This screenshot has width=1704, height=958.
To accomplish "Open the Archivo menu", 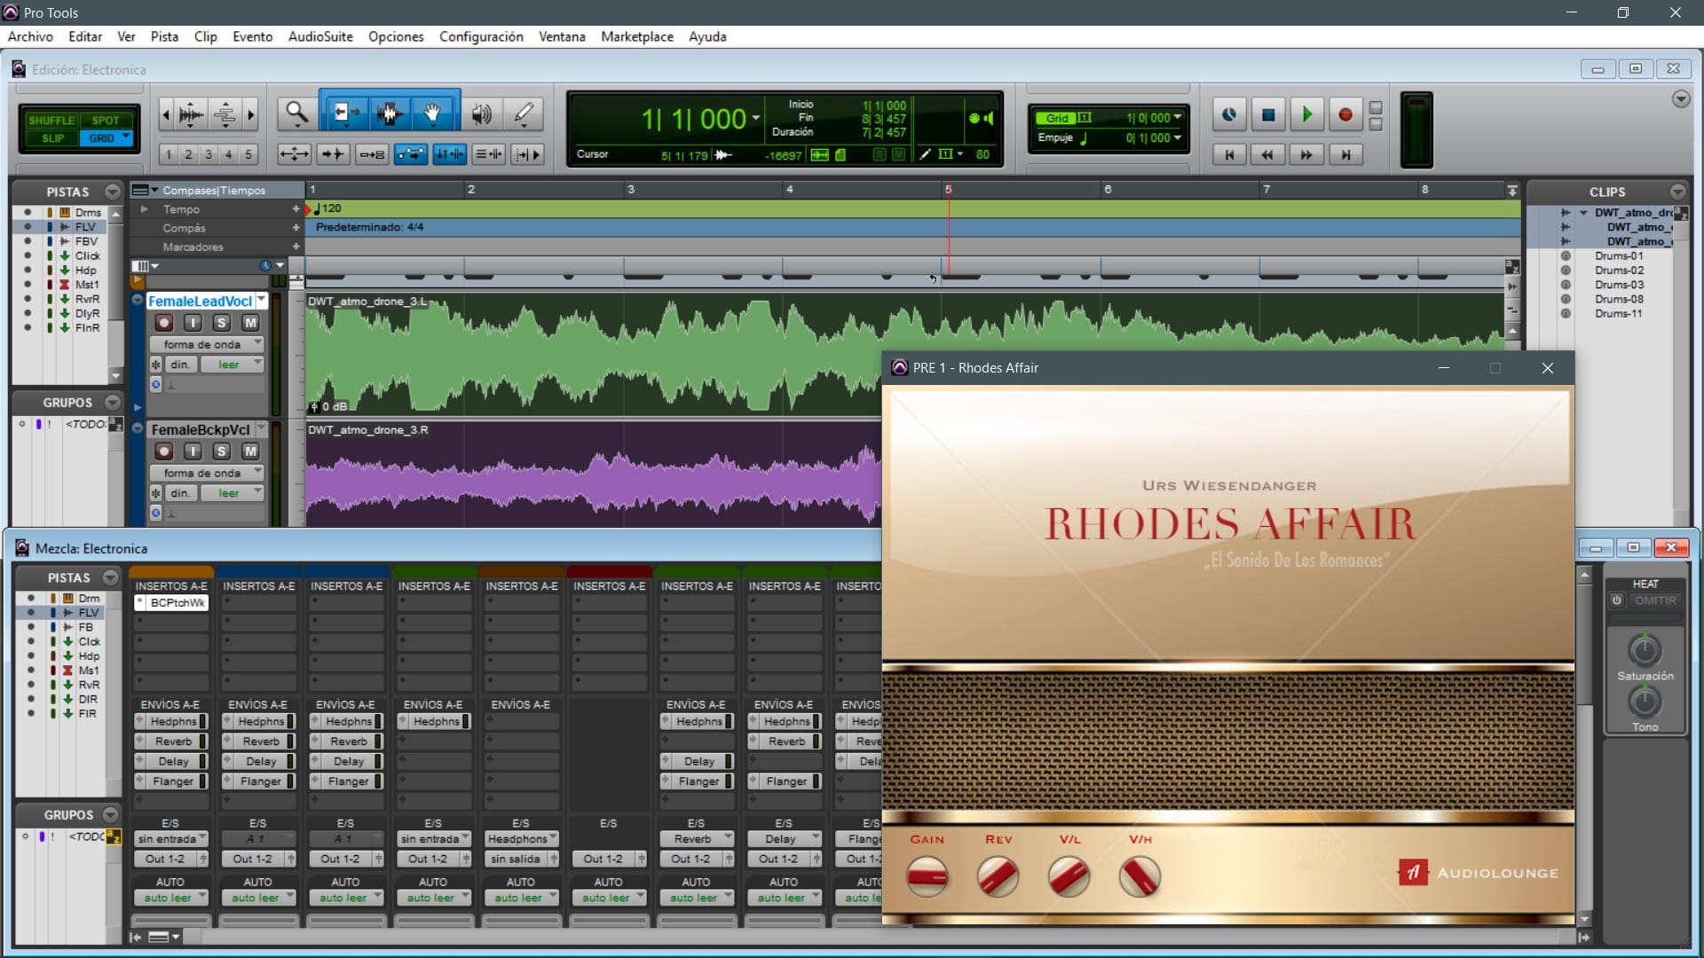I will click(30, 36).
